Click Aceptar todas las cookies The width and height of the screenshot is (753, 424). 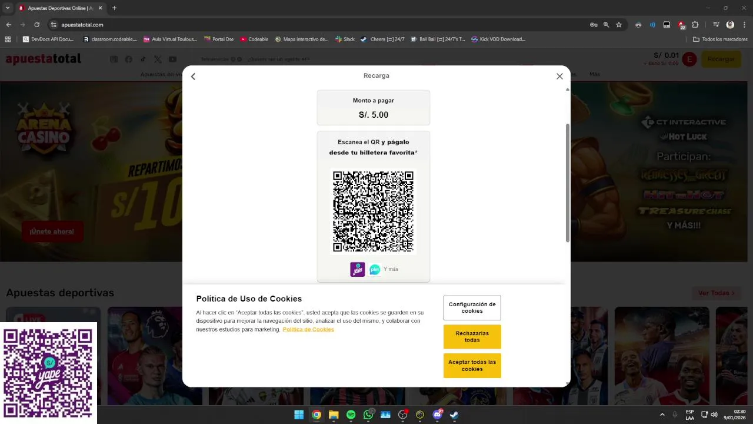pyautogui.click(x=472, y=366)
